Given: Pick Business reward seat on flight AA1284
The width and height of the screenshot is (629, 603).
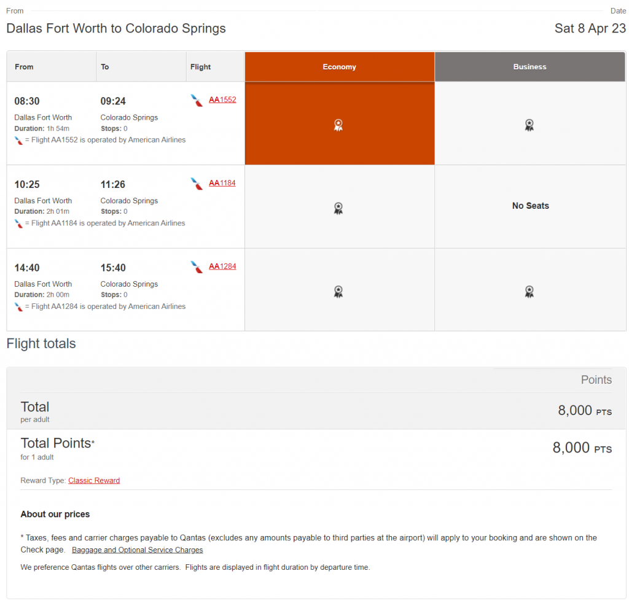Looking at the screenshot, I should click(x=529, y=291).
